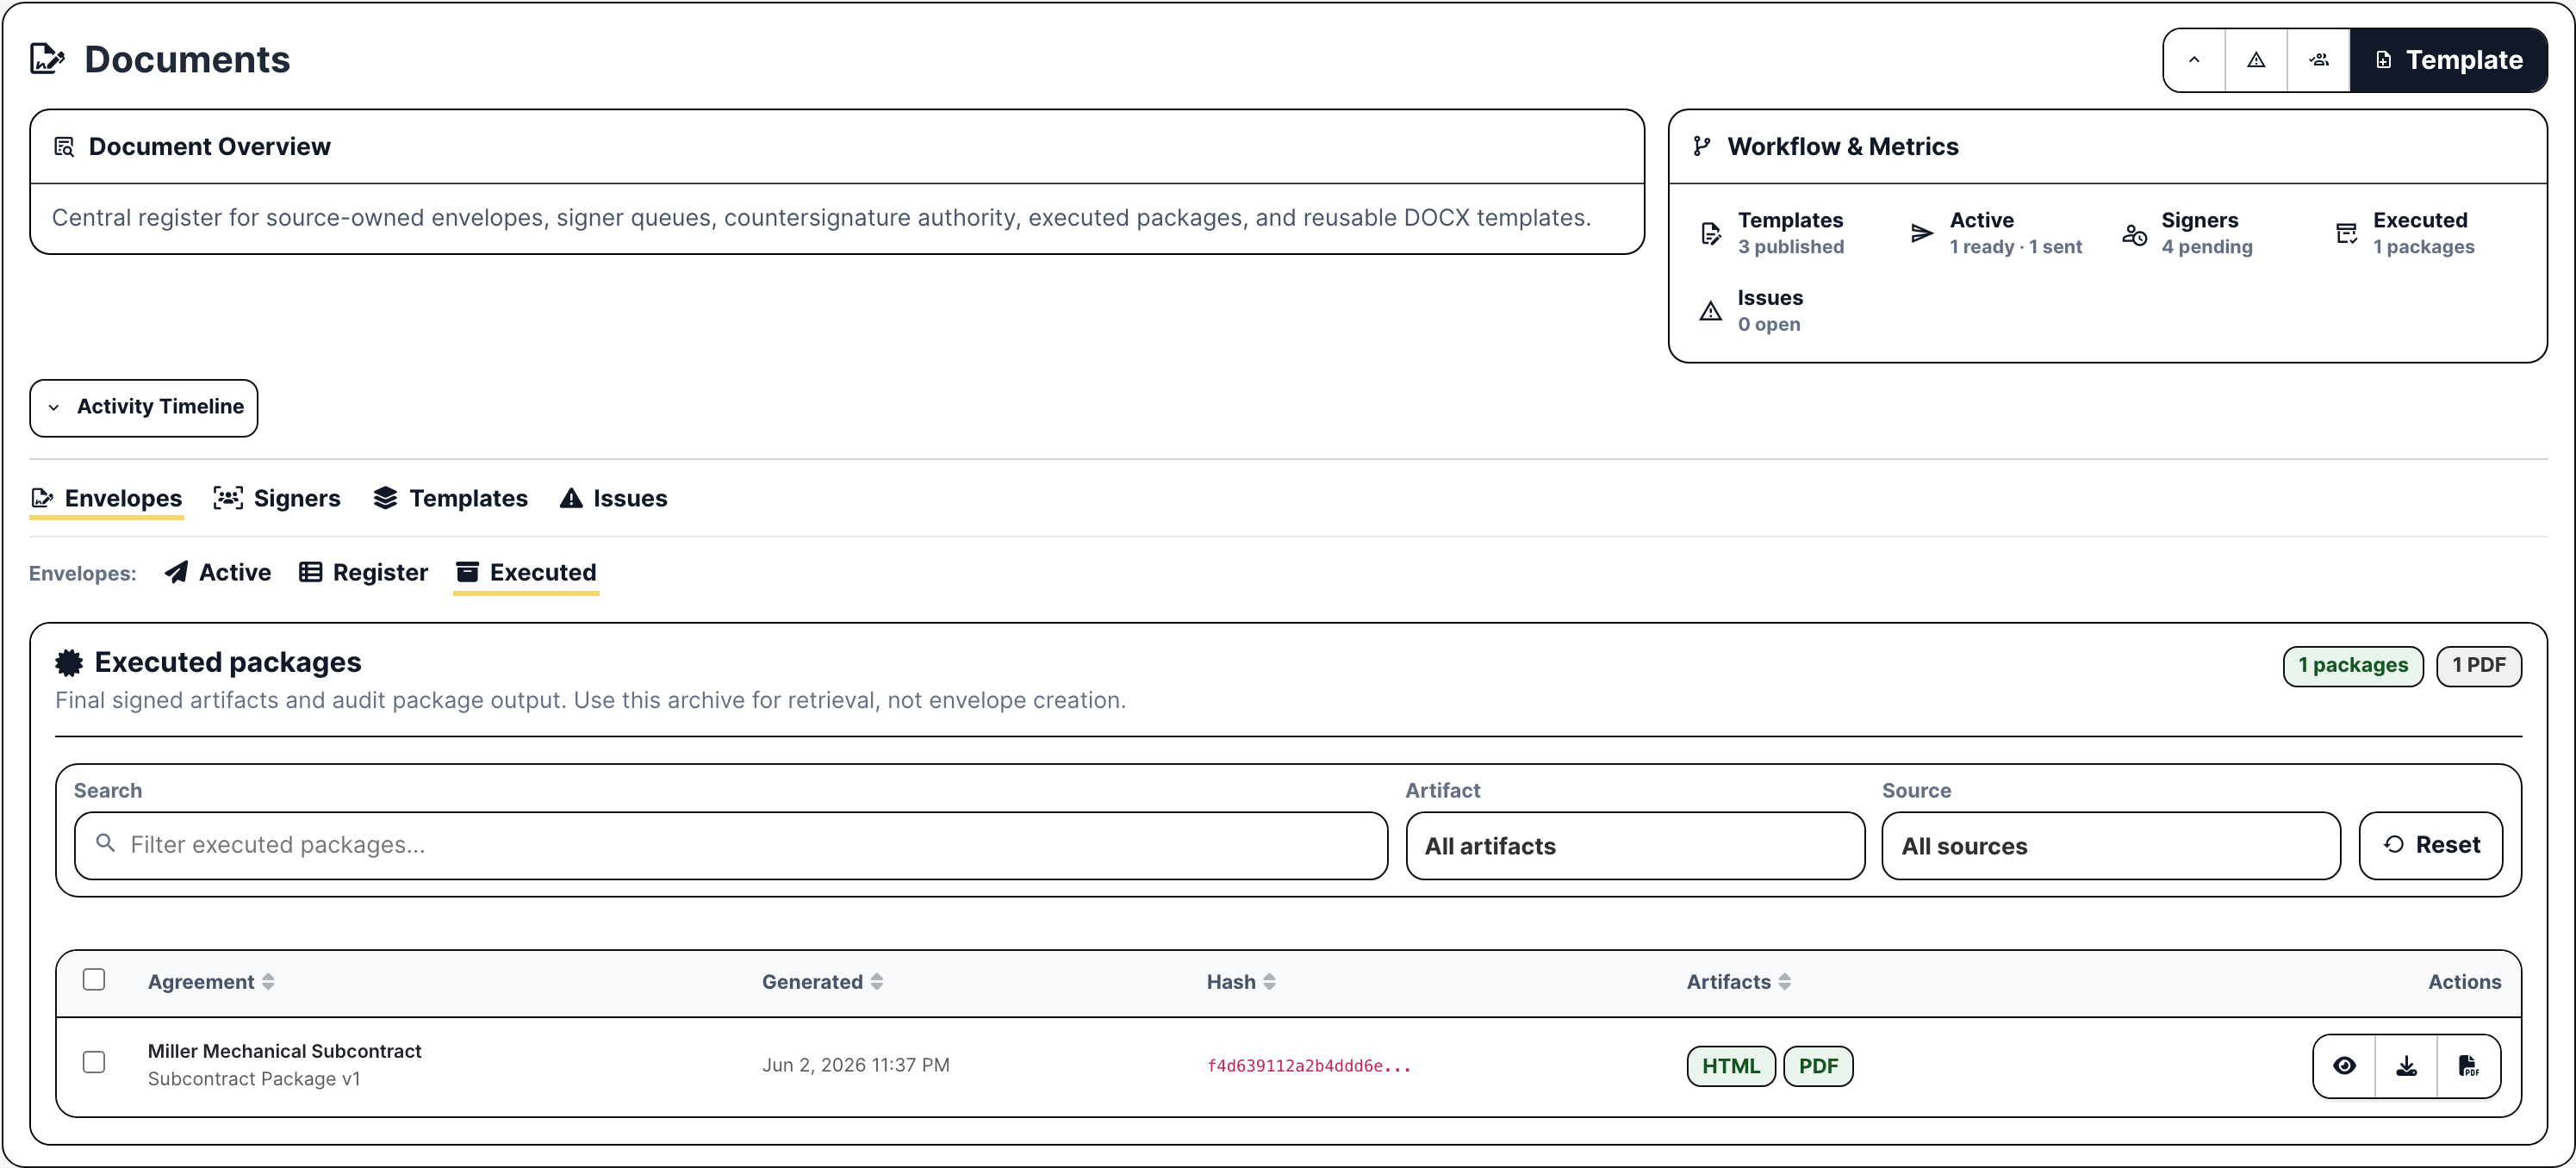This screenshot has width=2576, height=1168.
Task: Toggle the select-all checkbox in table header
Action: (94, 980)
